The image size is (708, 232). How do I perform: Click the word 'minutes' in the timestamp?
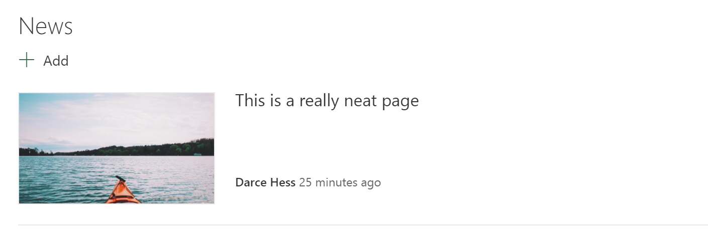tap(337, 182)
